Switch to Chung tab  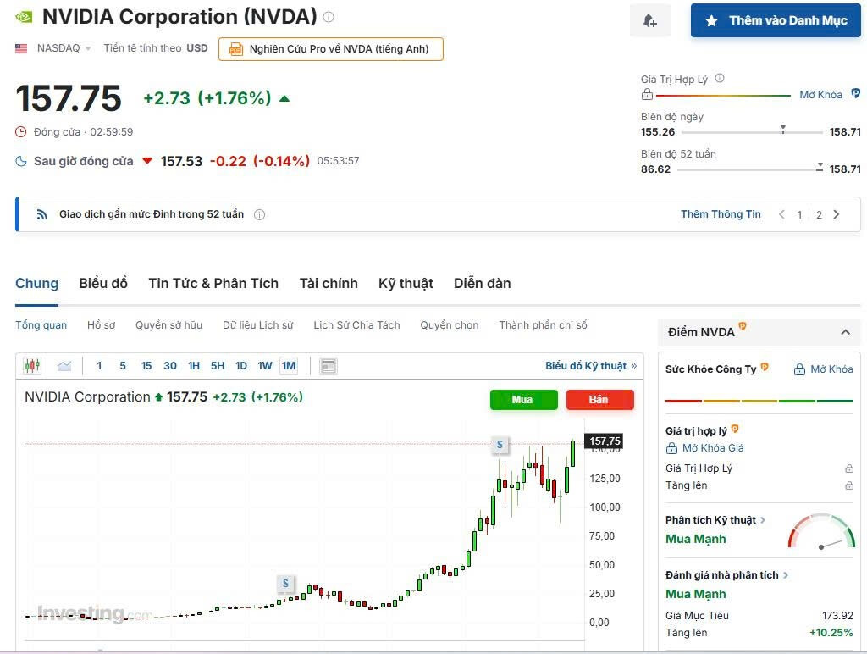click(x=36, y=283)
